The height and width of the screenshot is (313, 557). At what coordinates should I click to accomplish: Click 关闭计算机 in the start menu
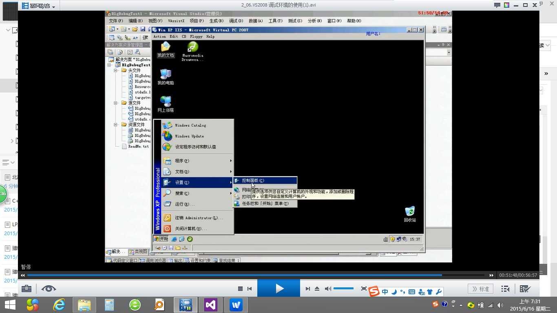click(x=197, y=229)
